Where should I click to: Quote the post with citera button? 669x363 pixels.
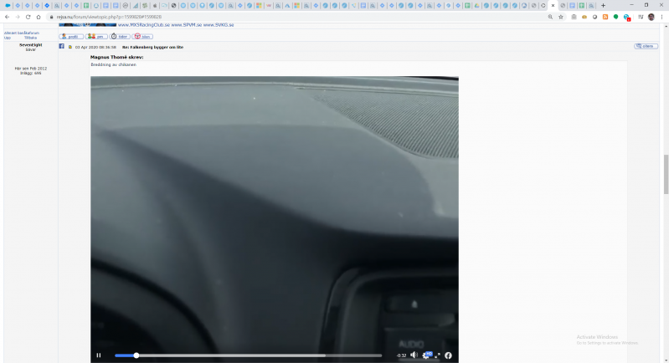point(646,46)
